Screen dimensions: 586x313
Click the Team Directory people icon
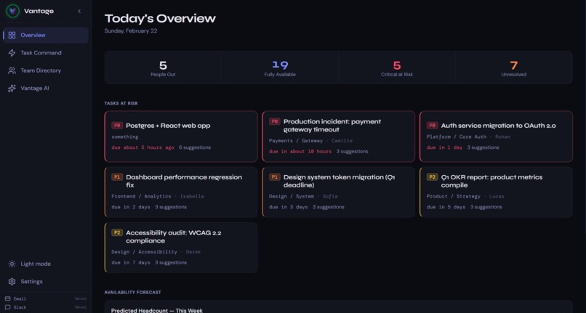coord(12,70)
